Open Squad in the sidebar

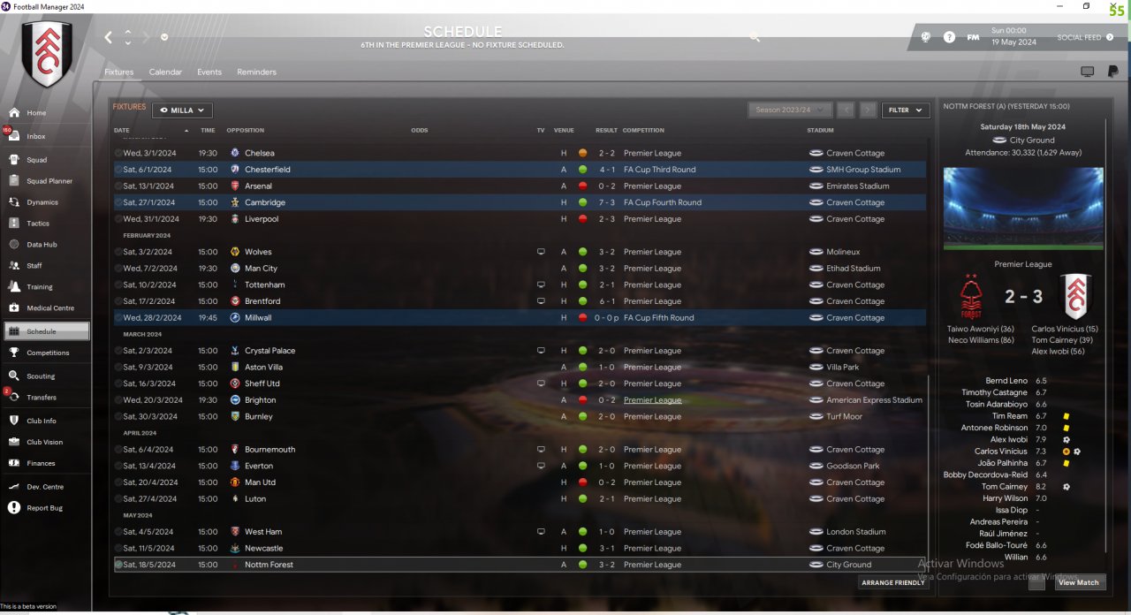pyautogui.click(x=46, y=160)
